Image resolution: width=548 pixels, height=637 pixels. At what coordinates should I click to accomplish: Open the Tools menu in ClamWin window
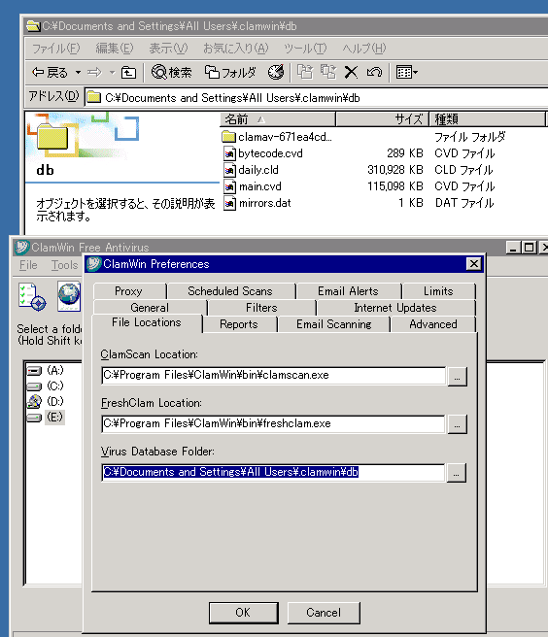click(x=64, y=265)
